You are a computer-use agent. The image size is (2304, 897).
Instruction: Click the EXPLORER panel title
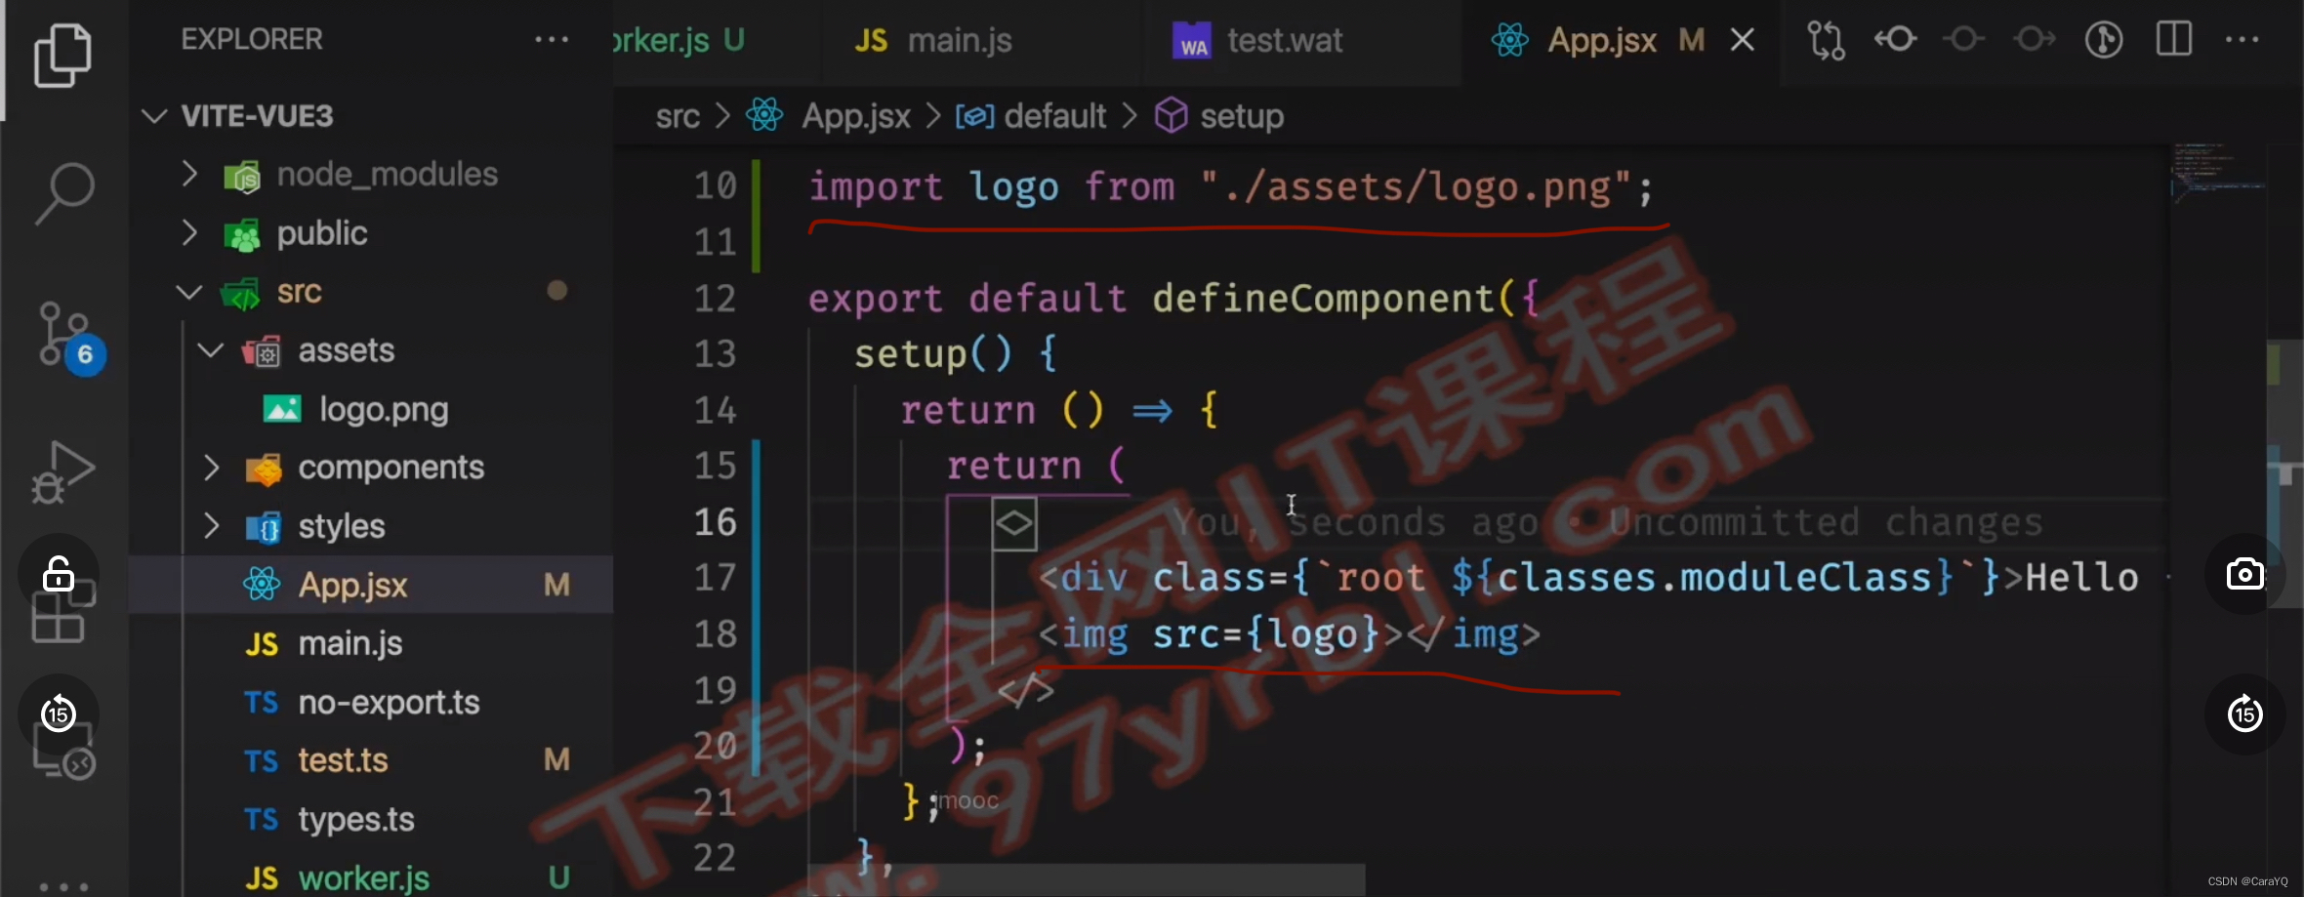coord(251,39)
